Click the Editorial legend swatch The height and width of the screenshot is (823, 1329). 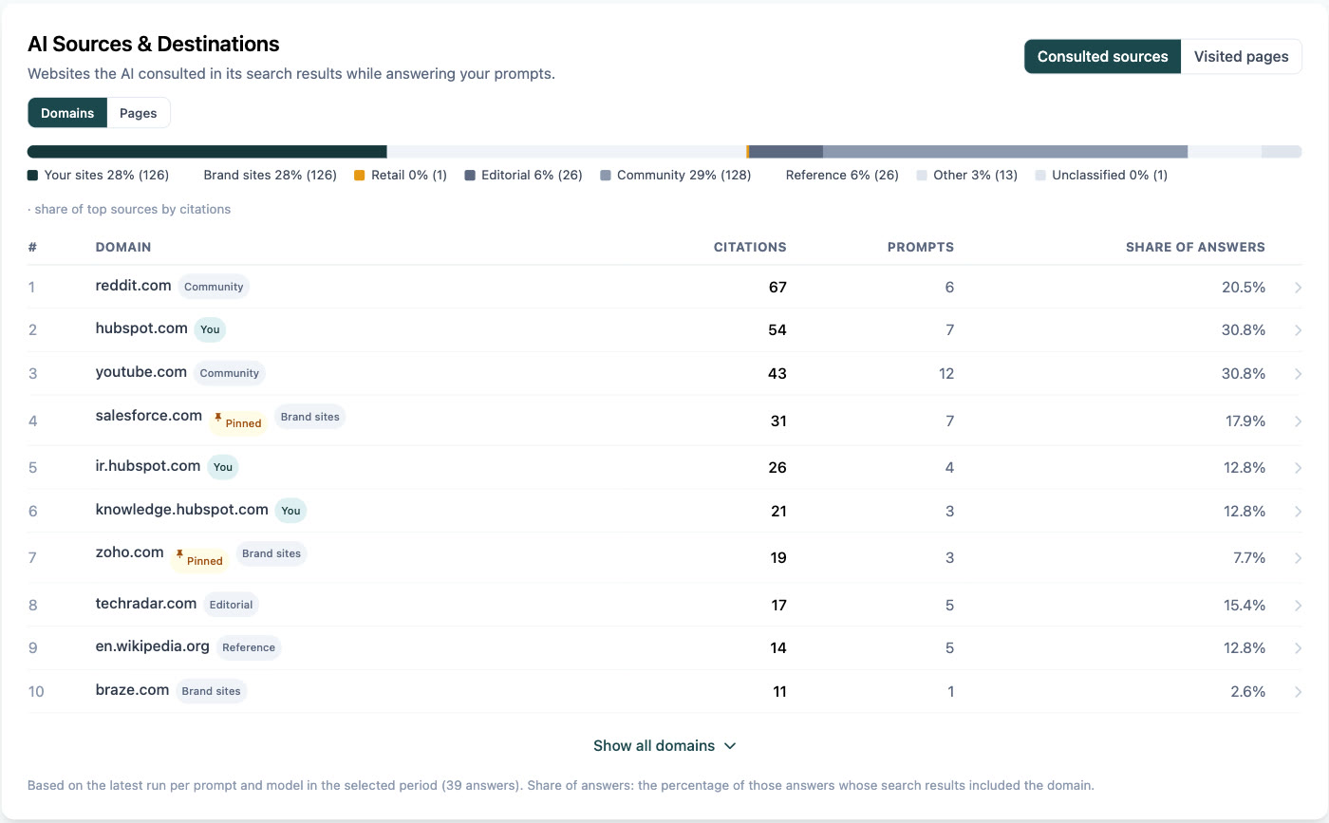point(469,176)
